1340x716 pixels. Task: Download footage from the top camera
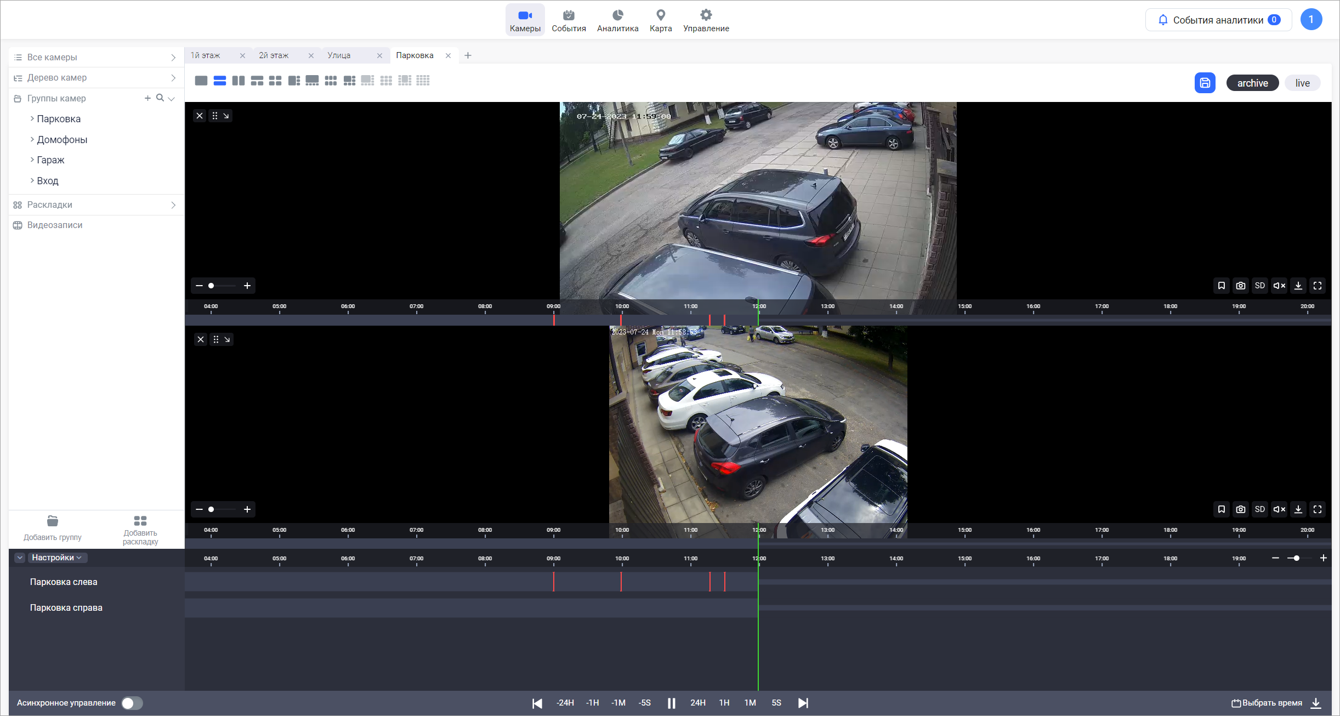pos(1298,286)
